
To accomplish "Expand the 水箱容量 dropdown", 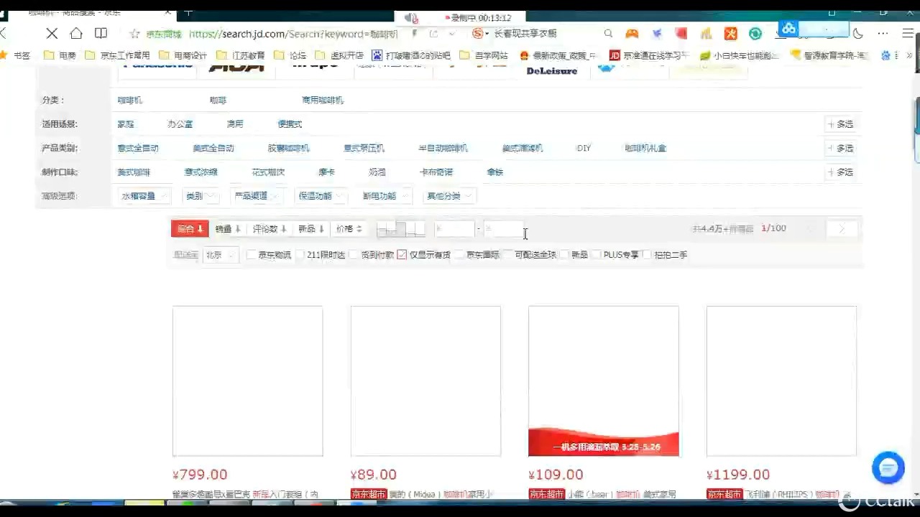I will pos(144,196).
